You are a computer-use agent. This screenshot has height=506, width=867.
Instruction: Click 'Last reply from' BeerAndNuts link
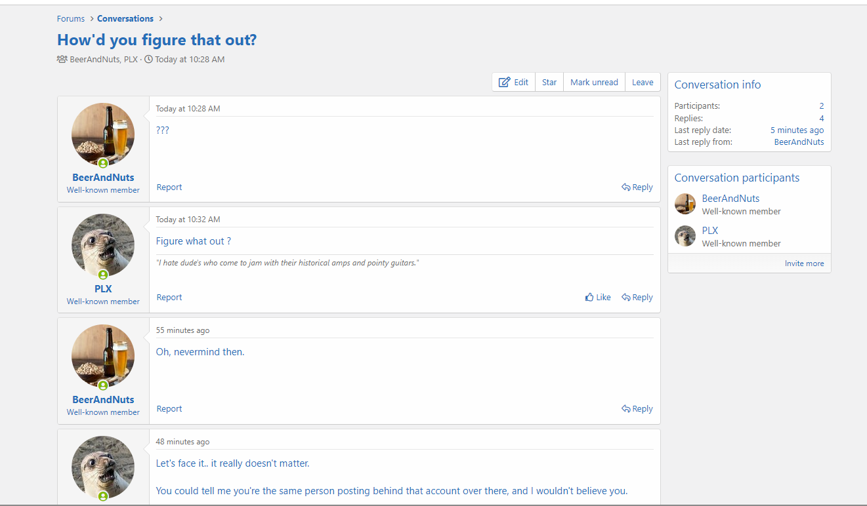pyautogui.click(x=799, y=142)
